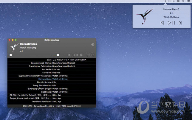Image resolution: width=192 pixels, height=120 pixels.
Task: Skip to previous track in Colibri window
Action: pyautogui.click(x=69, y=55)
